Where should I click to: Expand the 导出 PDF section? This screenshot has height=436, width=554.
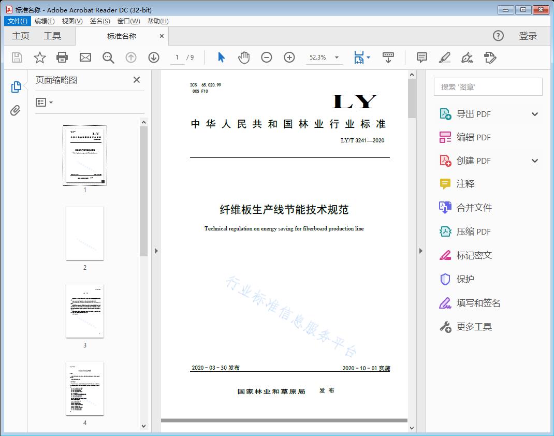[535, 114]
